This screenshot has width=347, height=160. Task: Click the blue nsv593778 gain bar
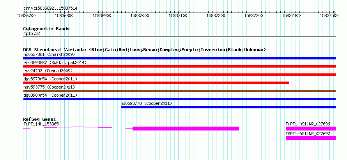228,107
